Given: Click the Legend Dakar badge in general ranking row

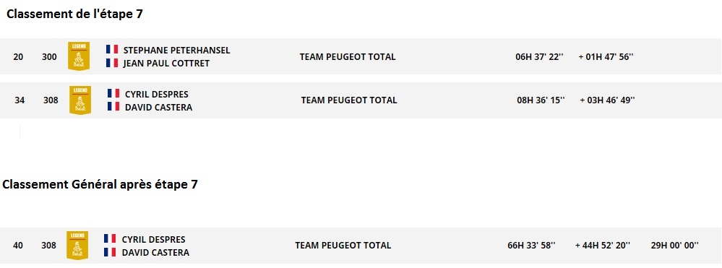Looking at the screenshot, I should pyautogui.click(x=77, y=246).
